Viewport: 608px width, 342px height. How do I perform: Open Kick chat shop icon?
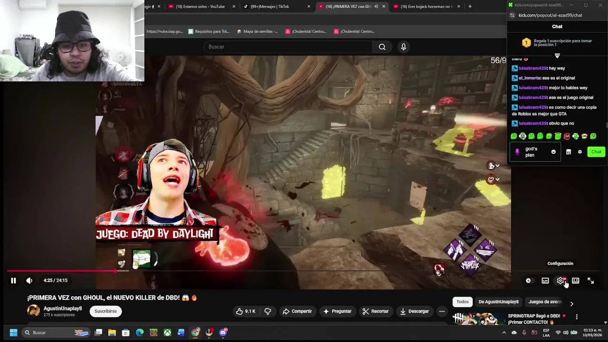(x=569, y=152)
